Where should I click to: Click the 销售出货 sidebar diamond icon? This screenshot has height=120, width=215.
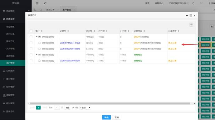(x=4, y=19)
